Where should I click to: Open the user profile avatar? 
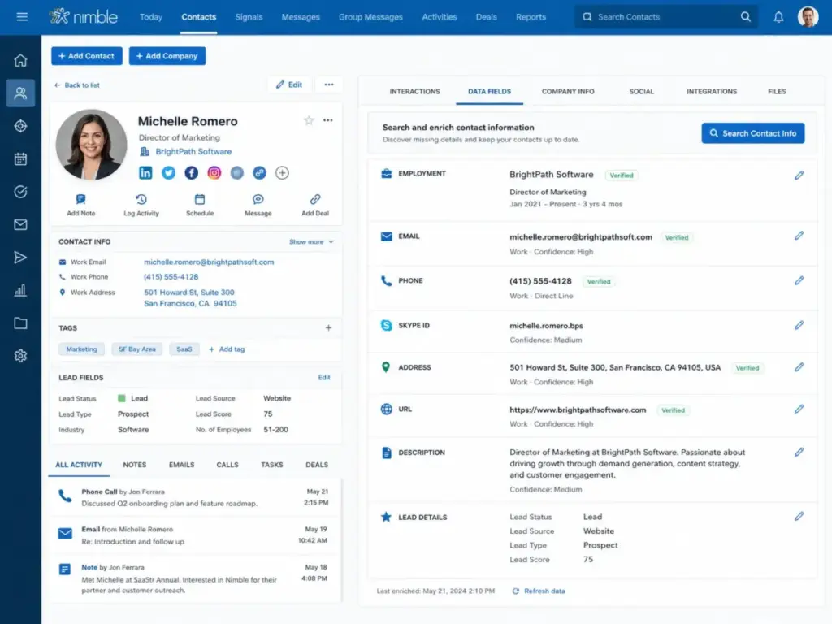808,17
